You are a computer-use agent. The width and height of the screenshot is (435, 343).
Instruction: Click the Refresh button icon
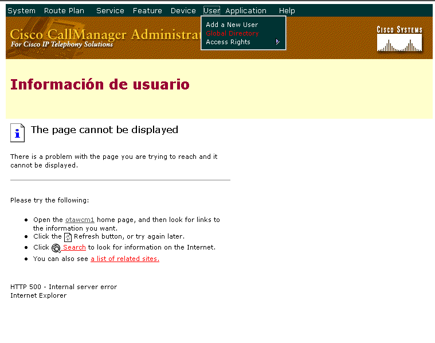coord(68,237)
